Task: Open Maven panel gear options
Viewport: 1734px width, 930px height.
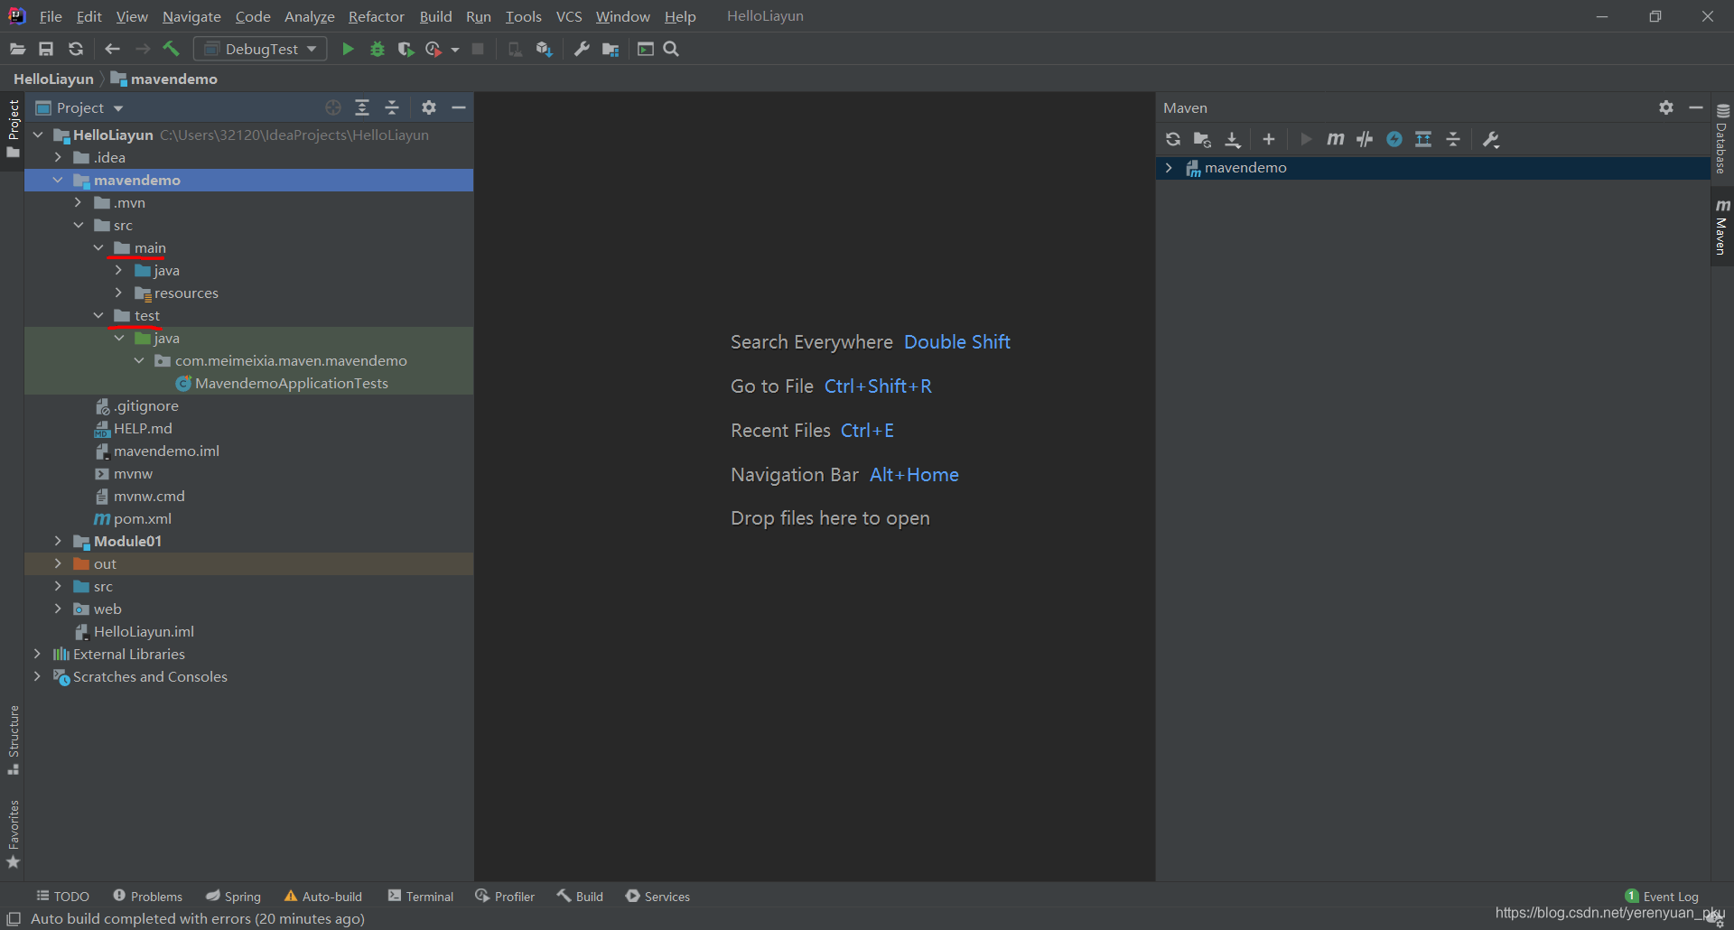Action: (1666, 107)
